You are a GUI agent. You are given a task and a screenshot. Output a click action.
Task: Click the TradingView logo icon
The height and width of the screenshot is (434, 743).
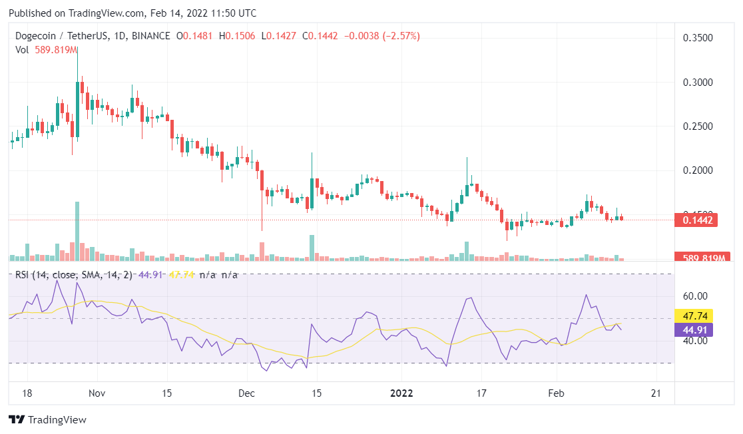[16, 420]
